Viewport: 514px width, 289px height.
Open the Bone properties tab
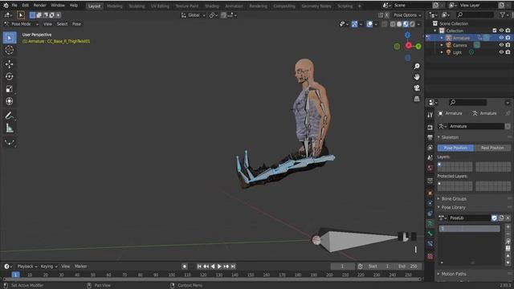[430, 234]
